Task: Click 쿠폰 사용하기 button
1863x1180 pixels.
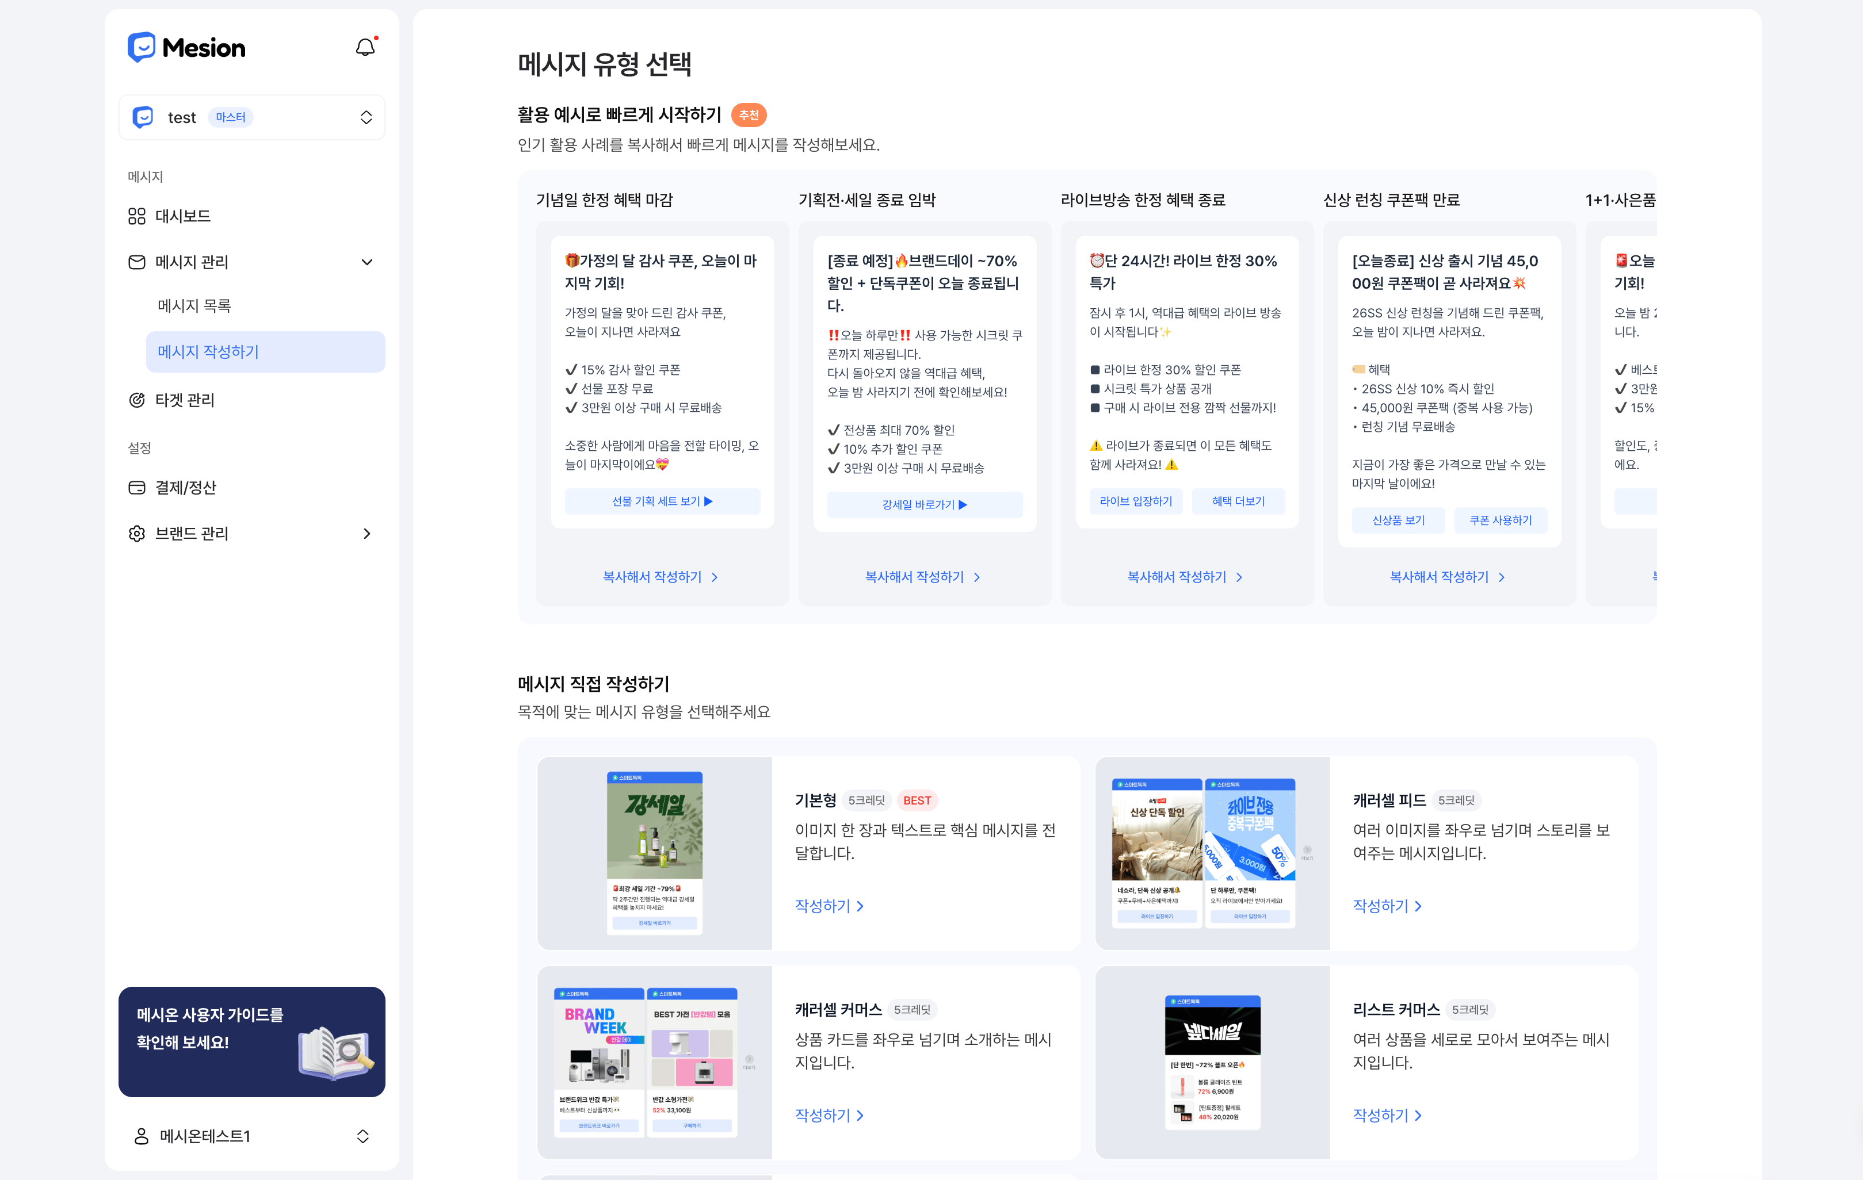Action: 1500,520
